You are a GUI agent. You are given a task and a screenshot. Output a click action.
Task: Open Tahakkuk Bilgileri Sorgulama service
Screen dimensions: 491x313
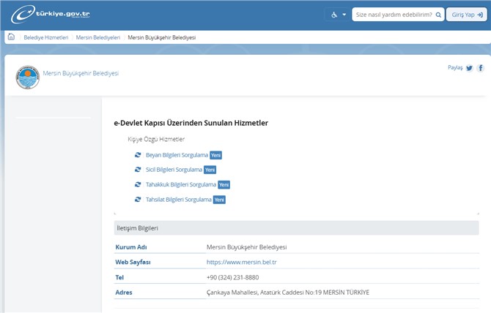181,184
